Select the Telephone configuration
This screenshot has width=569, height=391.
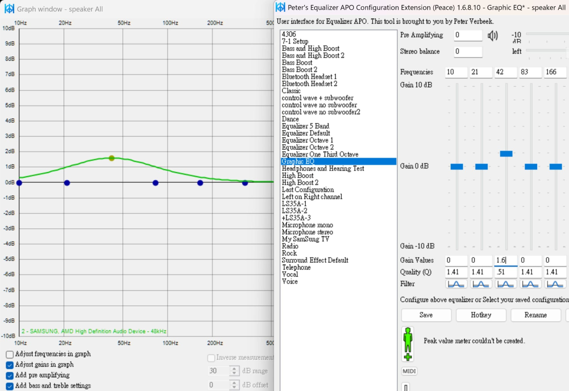pos(296,267)
